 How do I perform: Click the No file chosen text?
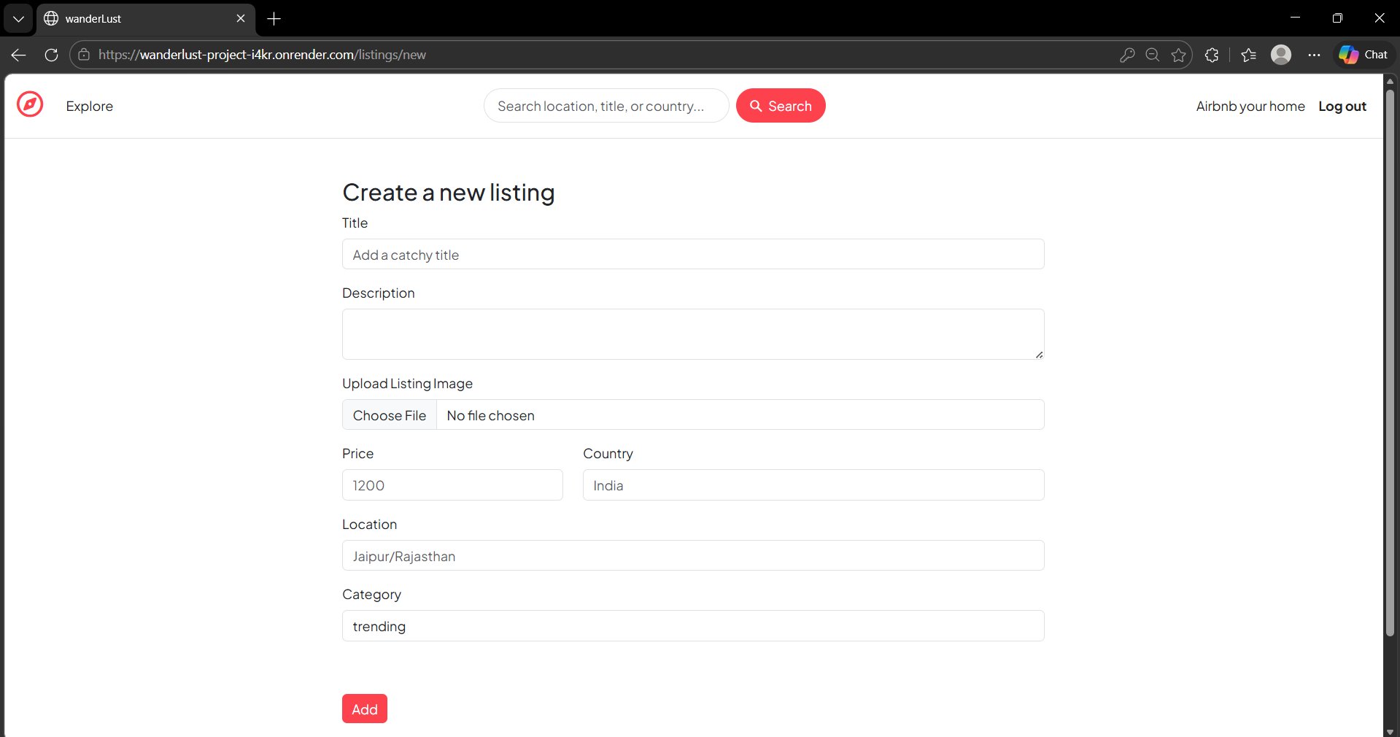click(490, 415)
